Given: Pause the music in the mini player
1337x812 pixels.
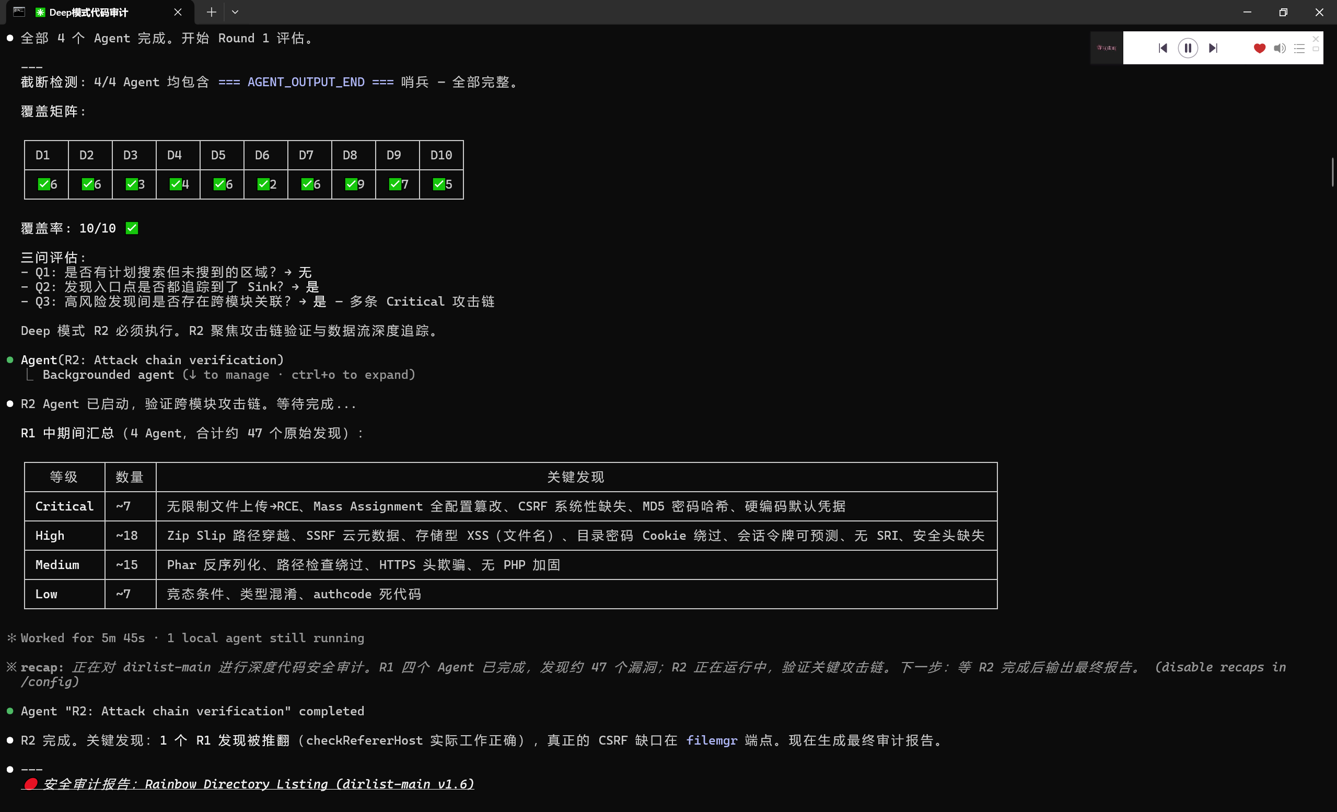Looking at the screenshot, I should click(1188, 48).
